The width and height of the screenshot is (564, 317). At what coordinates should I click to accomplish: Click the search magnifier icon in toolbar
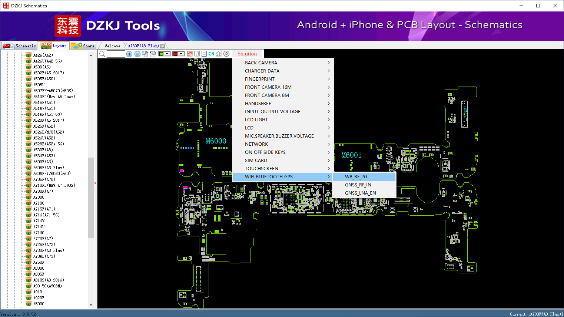pos(102,54)
